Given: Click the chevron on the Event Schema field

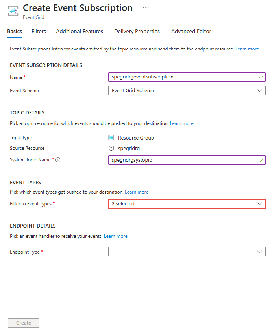Looking at the screenshot, I should point(259,90).
